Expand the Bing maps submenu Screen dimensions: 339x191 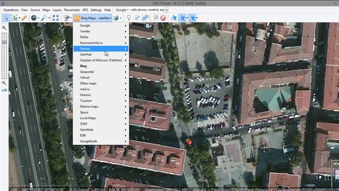coord(101,66)
